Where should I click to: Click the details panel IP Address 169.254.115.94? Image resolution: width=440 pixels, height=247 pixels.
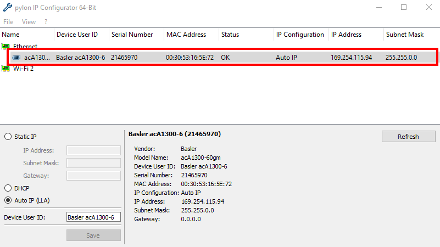pyautogui.click(x=203, y=201)
